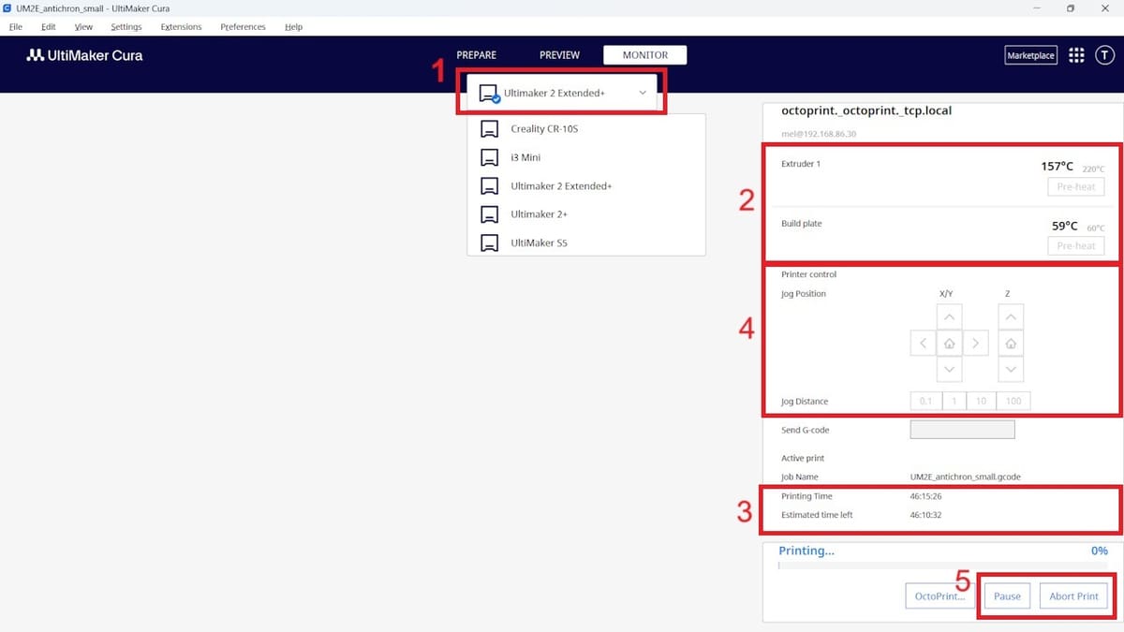Open the Help menu
Viewport: 1124px width, 632px height.
pyautogui.click(x=293, y=27)
